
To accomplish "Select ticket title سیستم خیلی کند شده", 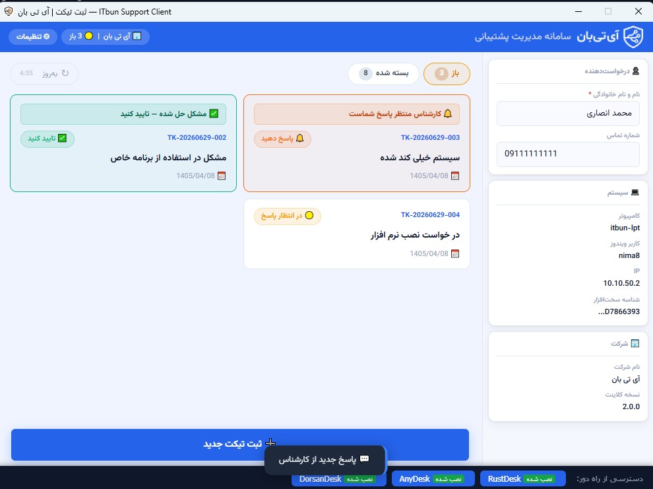I will tap(420, 158).
